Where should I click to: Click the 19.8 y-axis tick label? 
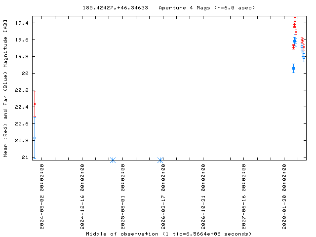pos(22,56)
